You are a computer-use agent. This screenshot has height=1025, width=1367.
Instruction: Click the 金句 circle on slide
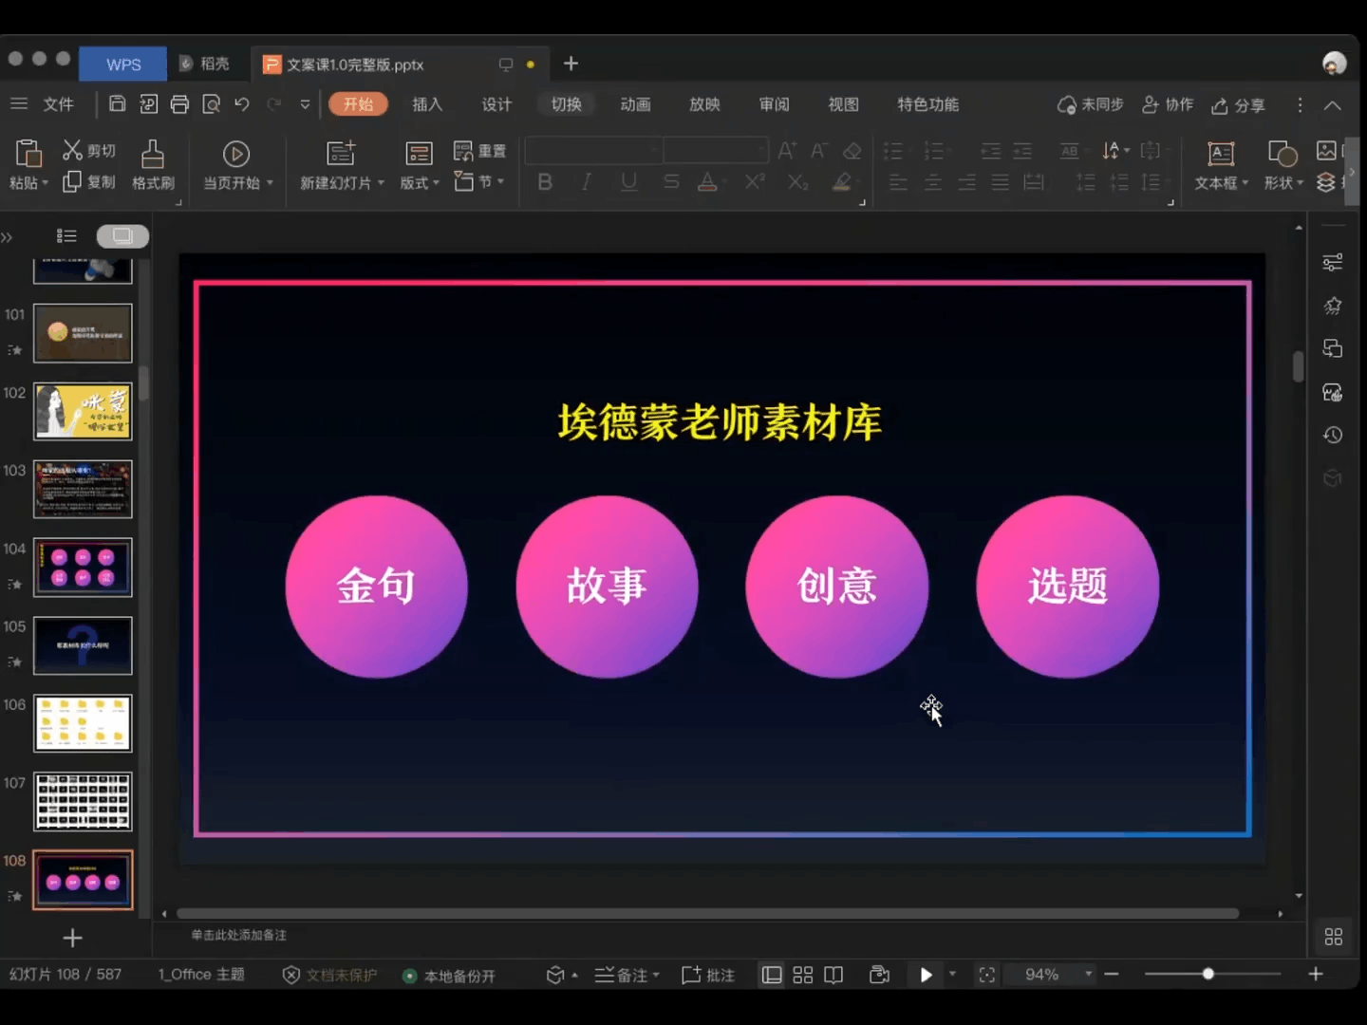coord(377,587)
